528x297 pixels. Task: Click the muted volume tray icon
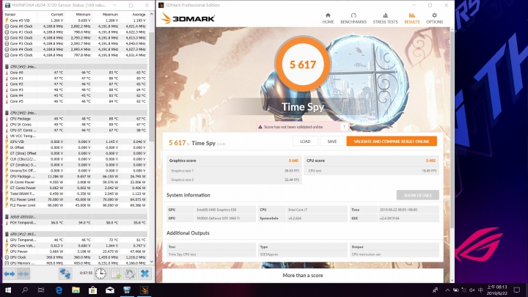[x=472, y=290]
